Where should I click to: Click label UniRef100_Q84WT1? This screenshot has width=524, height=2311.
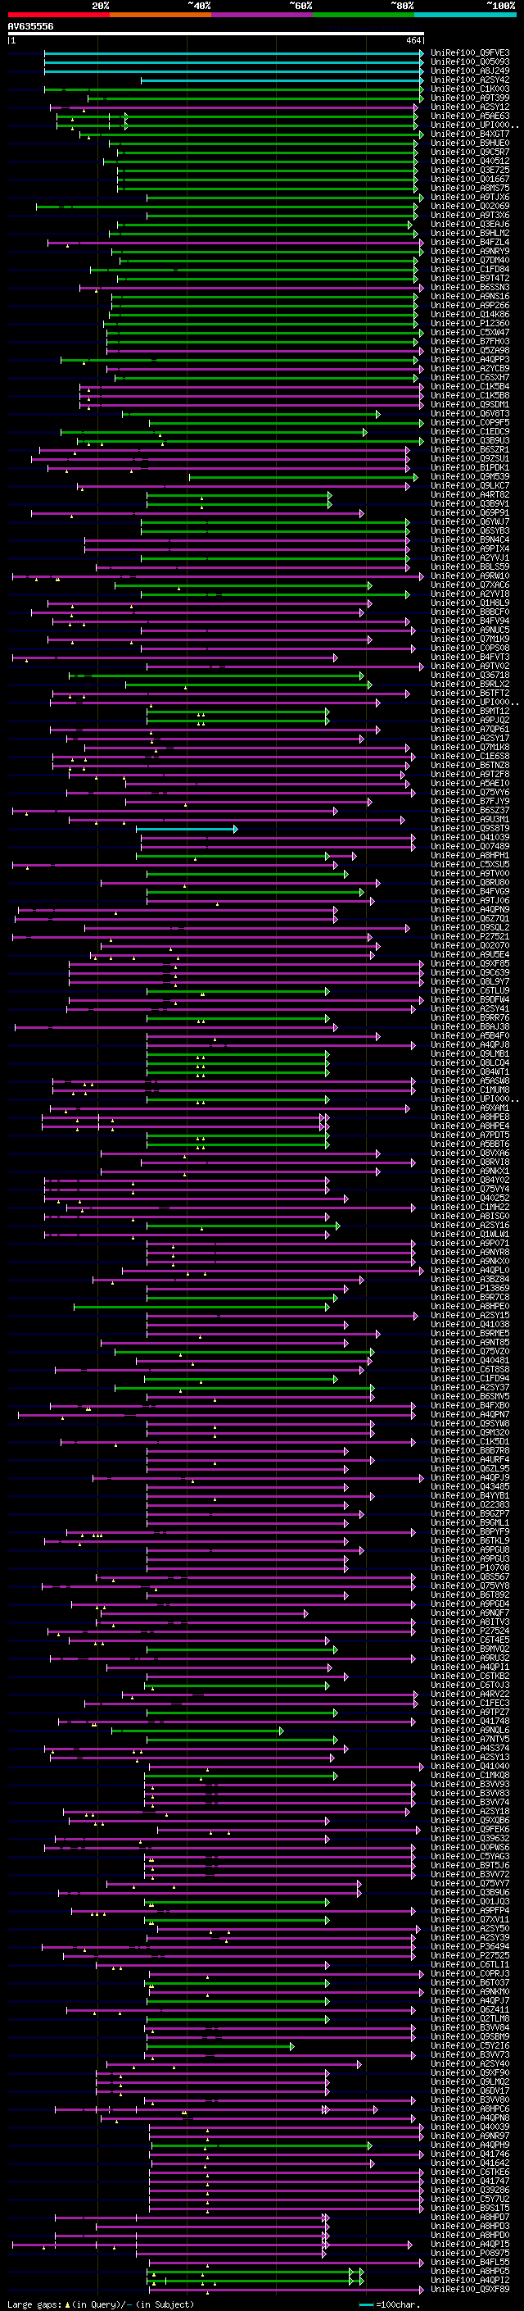[x=470, y=1072]
